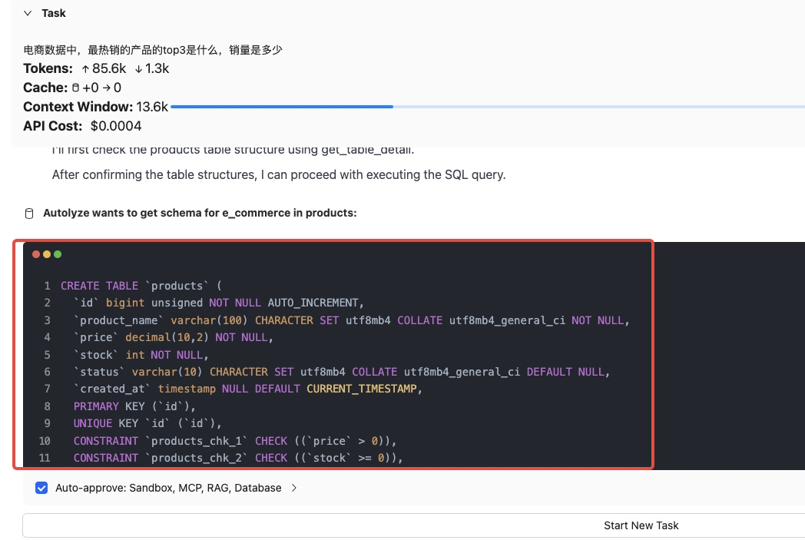Click the tokens up arrow icon
This screenshot has height=540, width=805.
86,69
